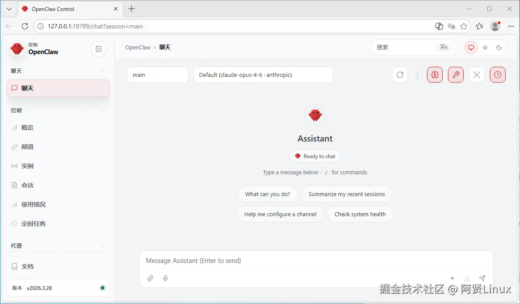Click the Copilot-style icon in address bar
This screenshot has width=520, height=304.
point(439,26)
